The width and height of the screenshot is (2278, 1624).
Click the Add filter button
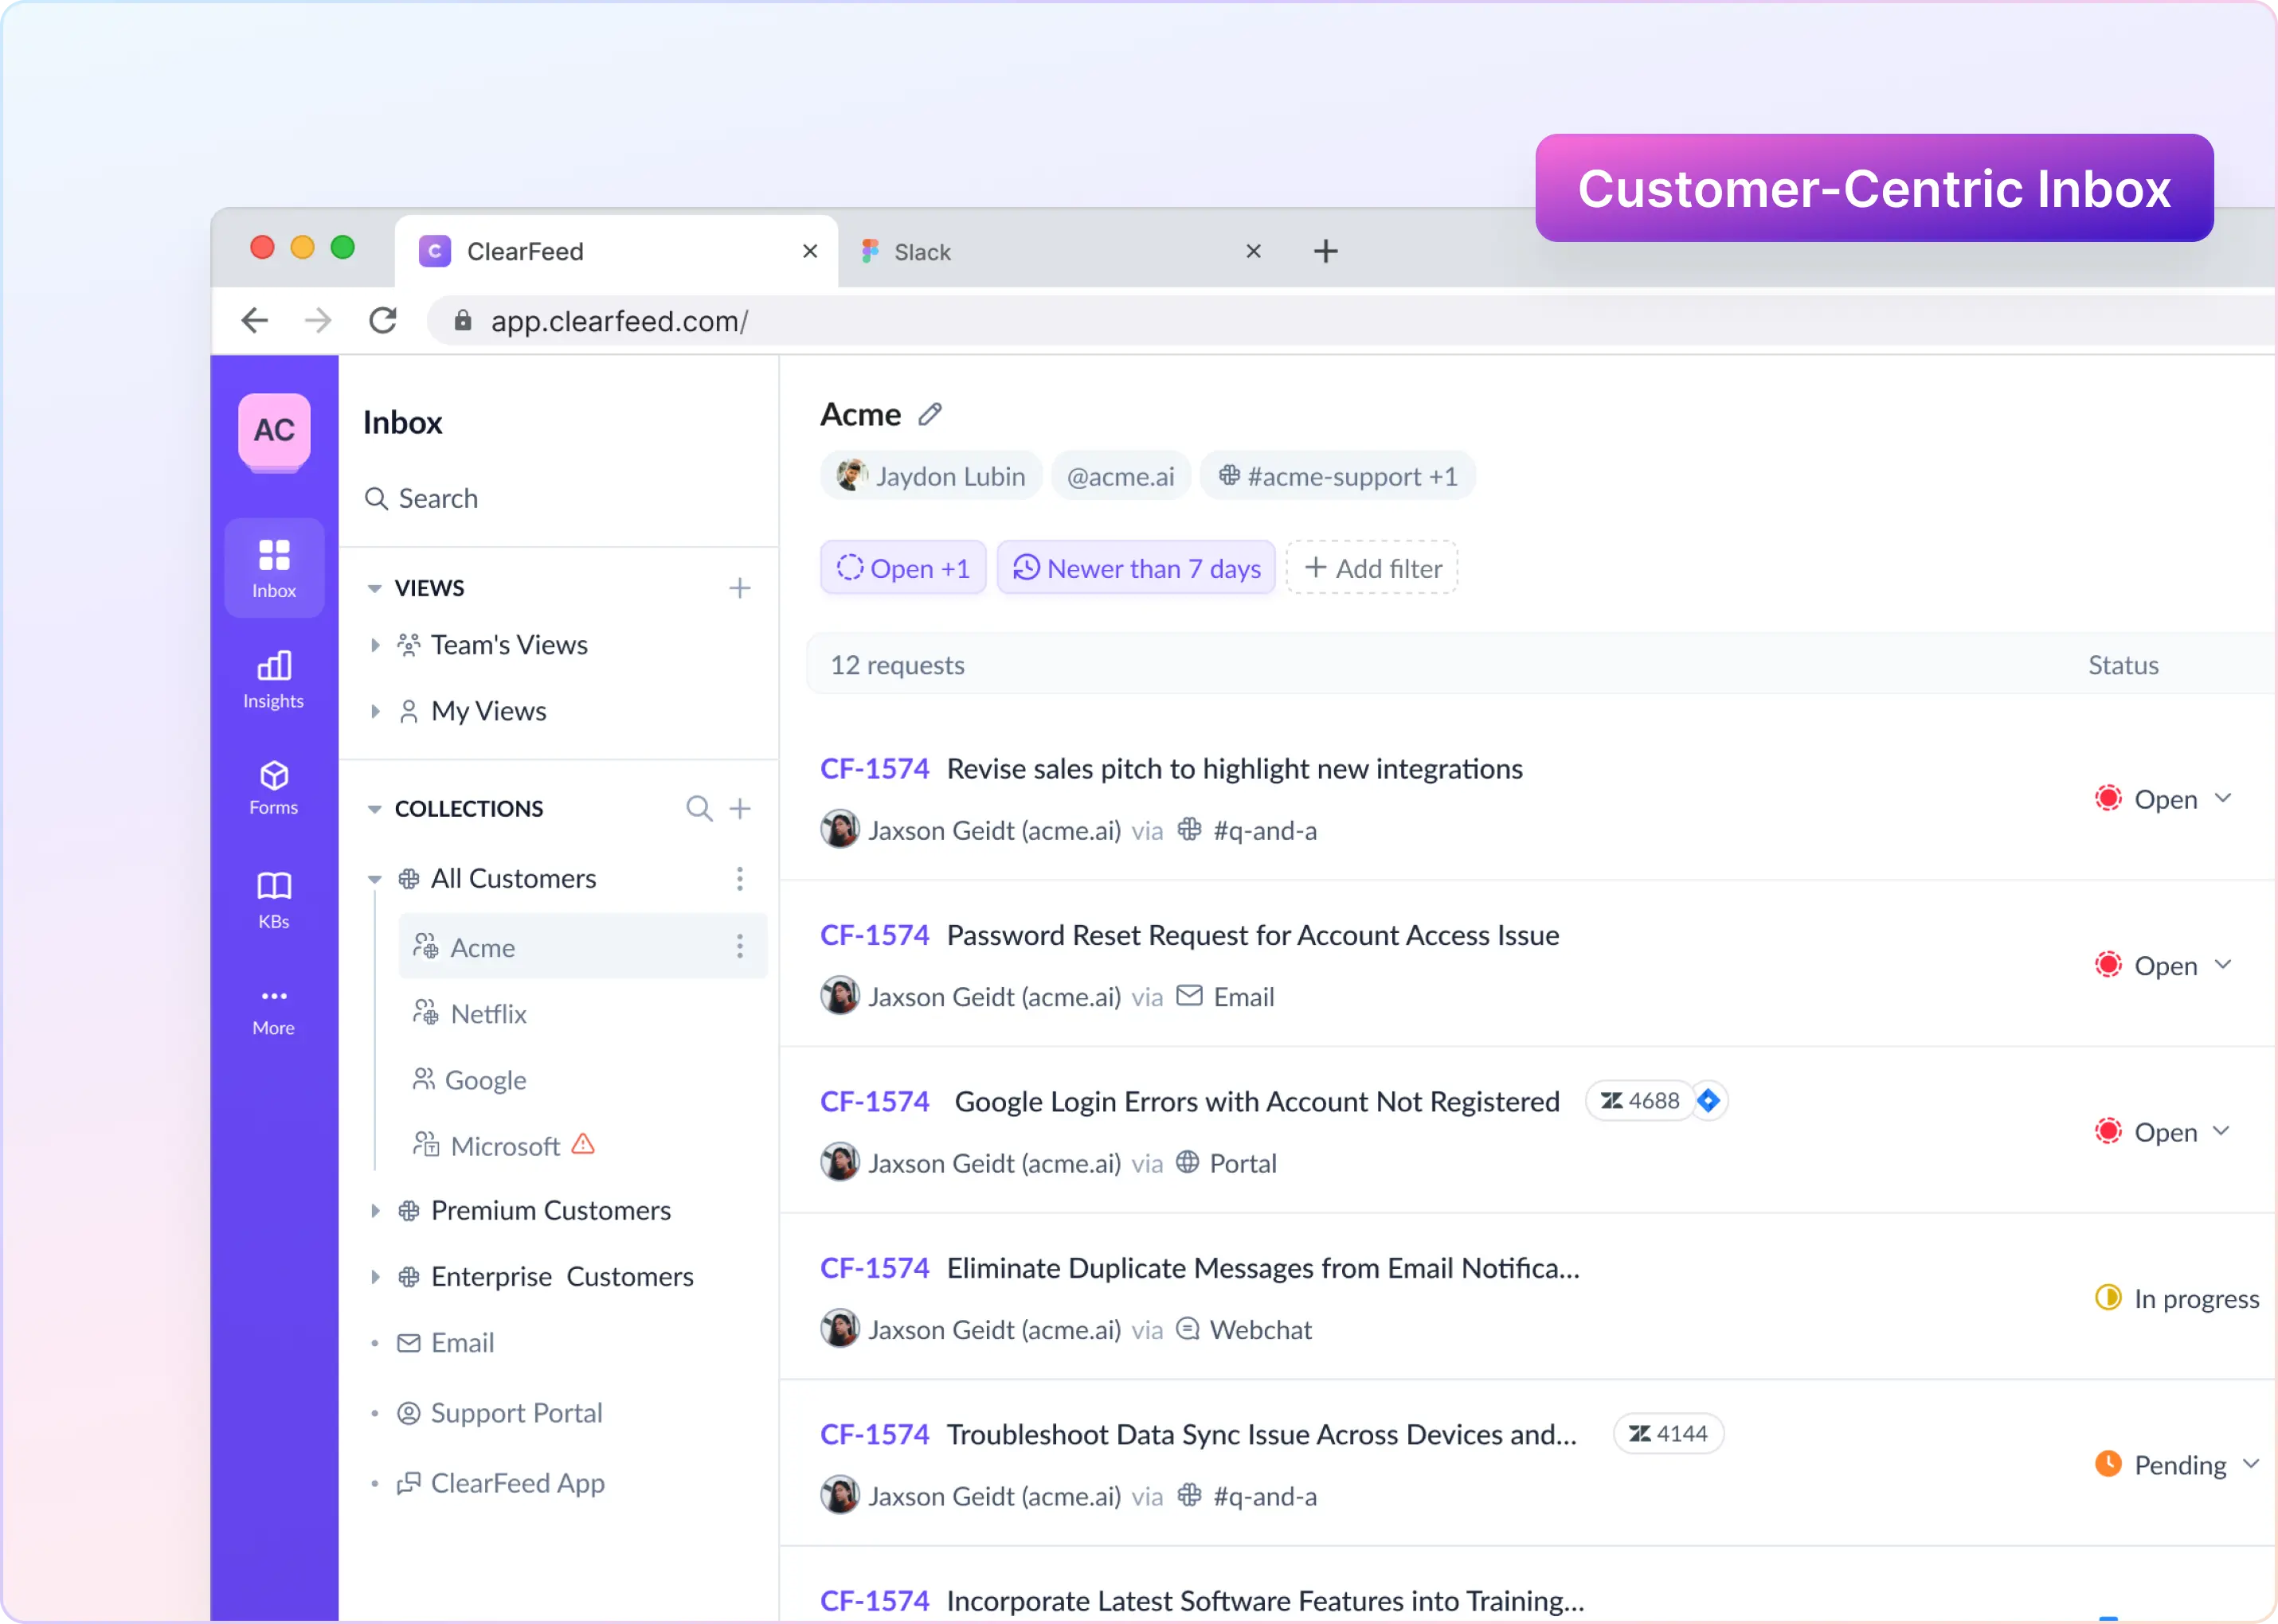click(x=1372, y=567)
